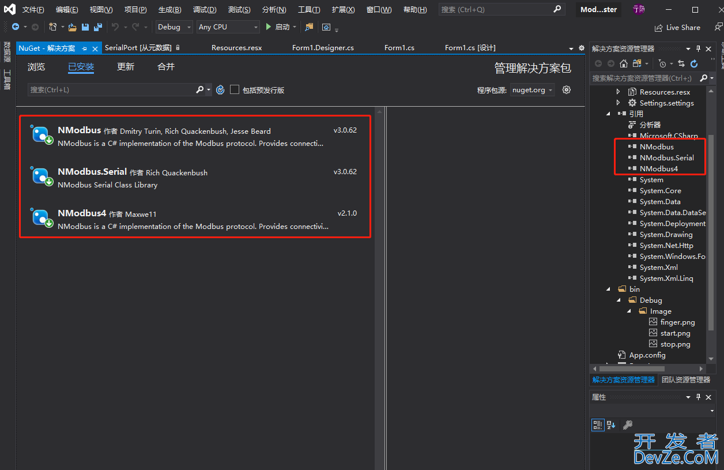Open the properties wrench icon
Screen dimensions: 724x470
[628, 425]
